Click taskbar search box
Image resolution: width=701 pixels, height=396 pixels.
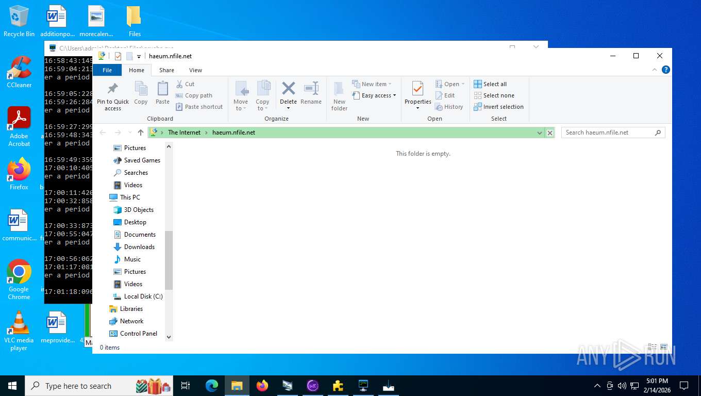(99, 386)
